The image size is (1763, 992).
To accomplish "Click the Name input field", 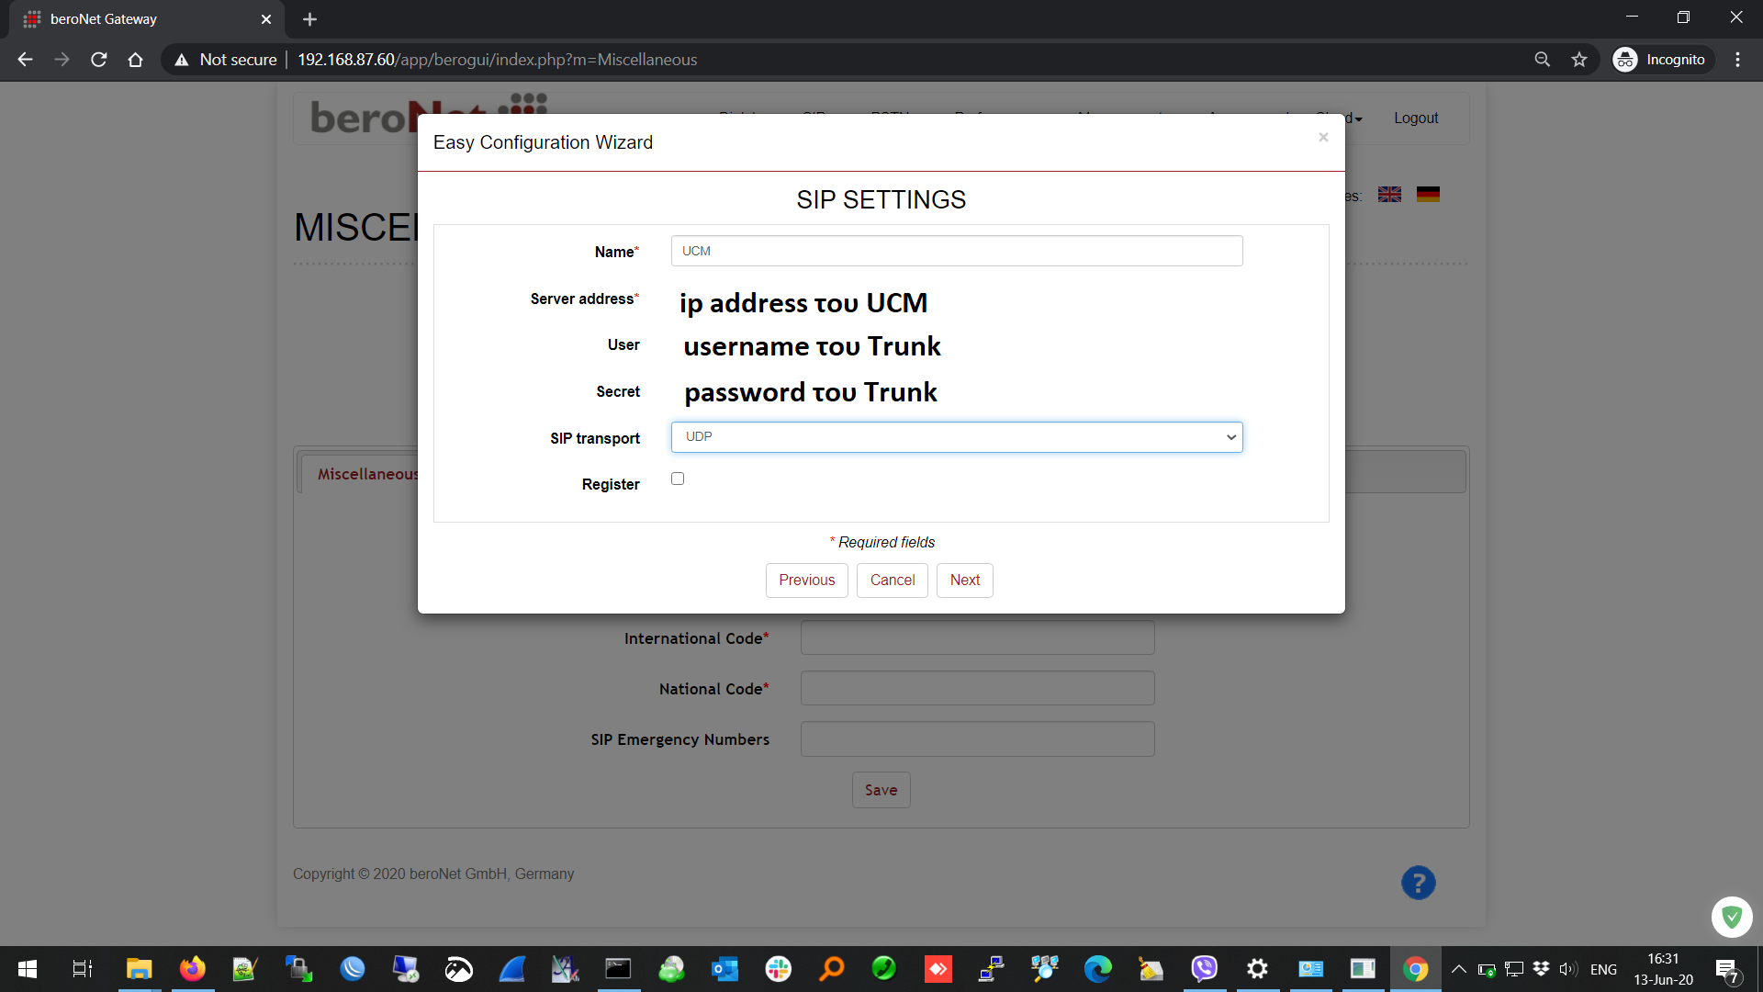I will click(x=956, y=251).
